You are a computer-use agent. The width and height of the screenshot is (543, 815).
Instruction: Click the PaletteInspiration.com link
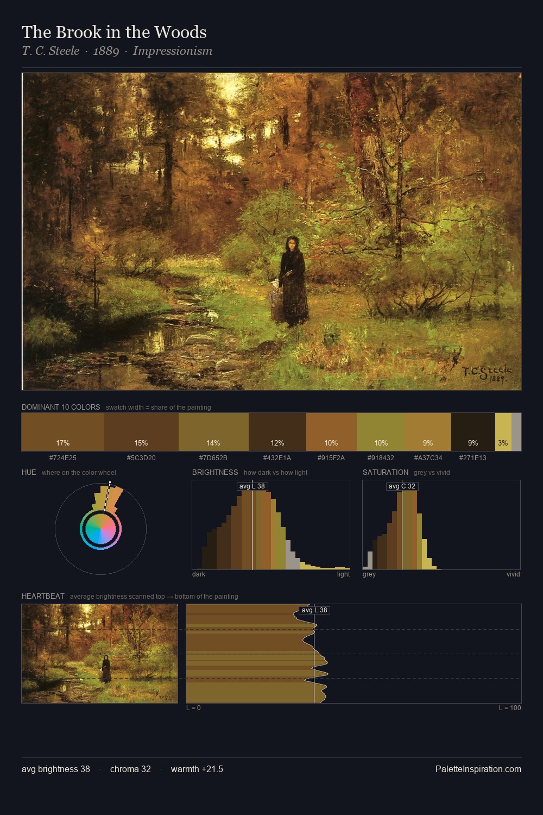[478, 769]
